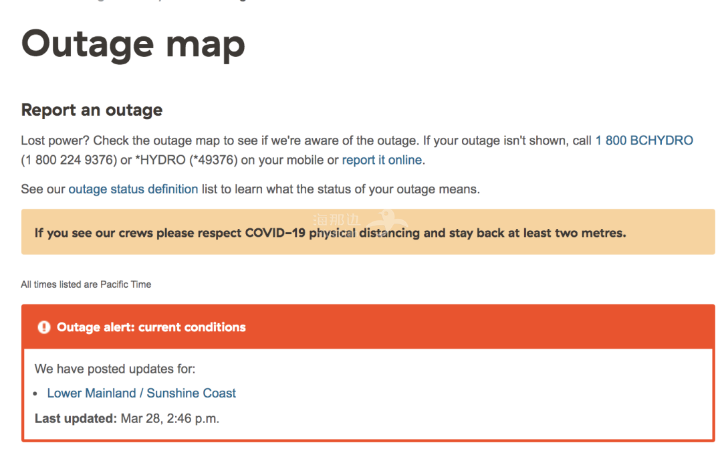Open the outage status definition link
722x449 pixels.
(x=133, y=189)
